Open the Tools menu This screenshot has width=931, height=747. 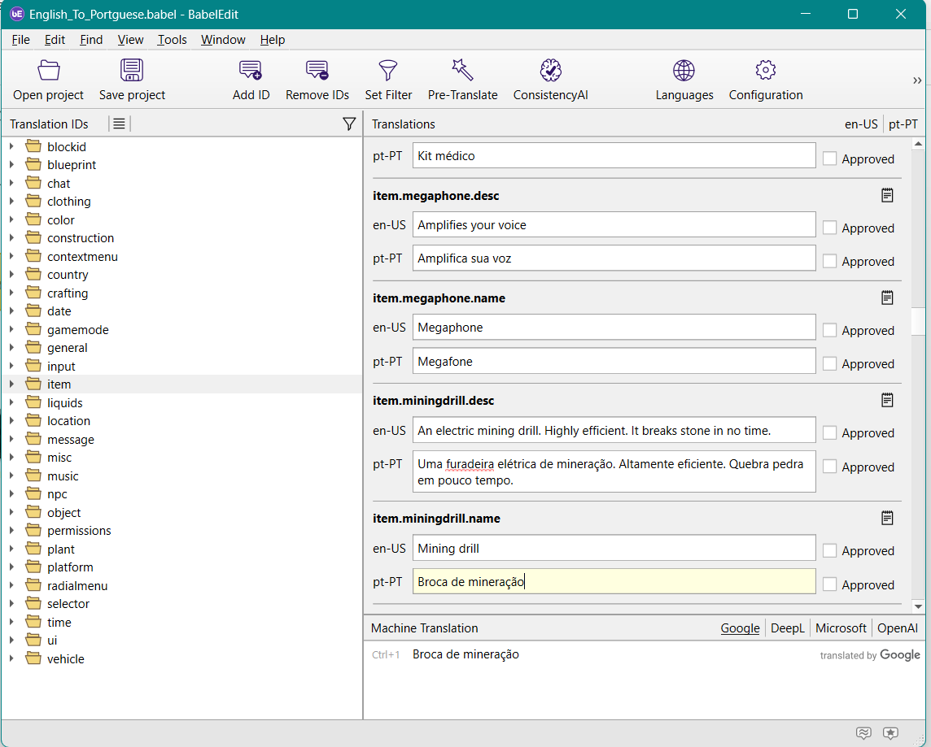click(172, 40)
